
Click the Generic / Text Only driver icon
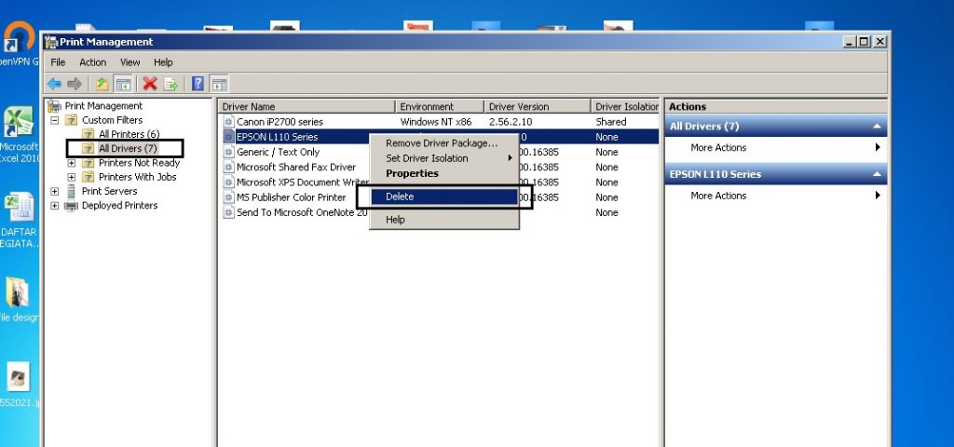click(228, 152)
